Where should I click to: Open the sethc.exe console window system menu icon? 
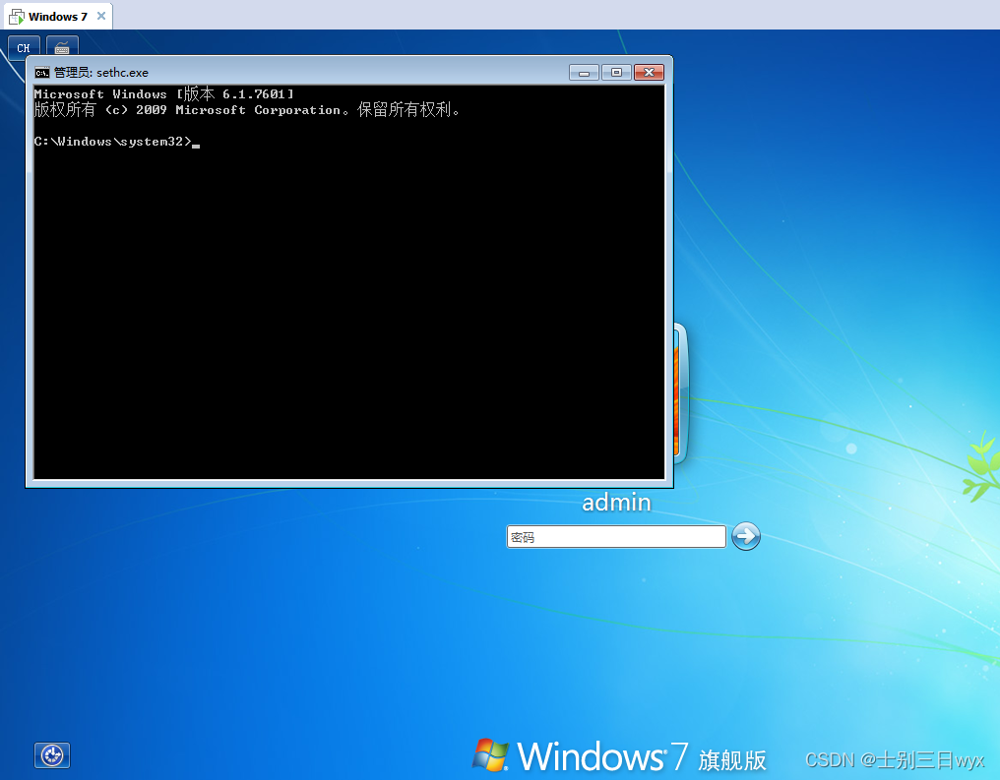pyautogui.click(x=42, y=73)
